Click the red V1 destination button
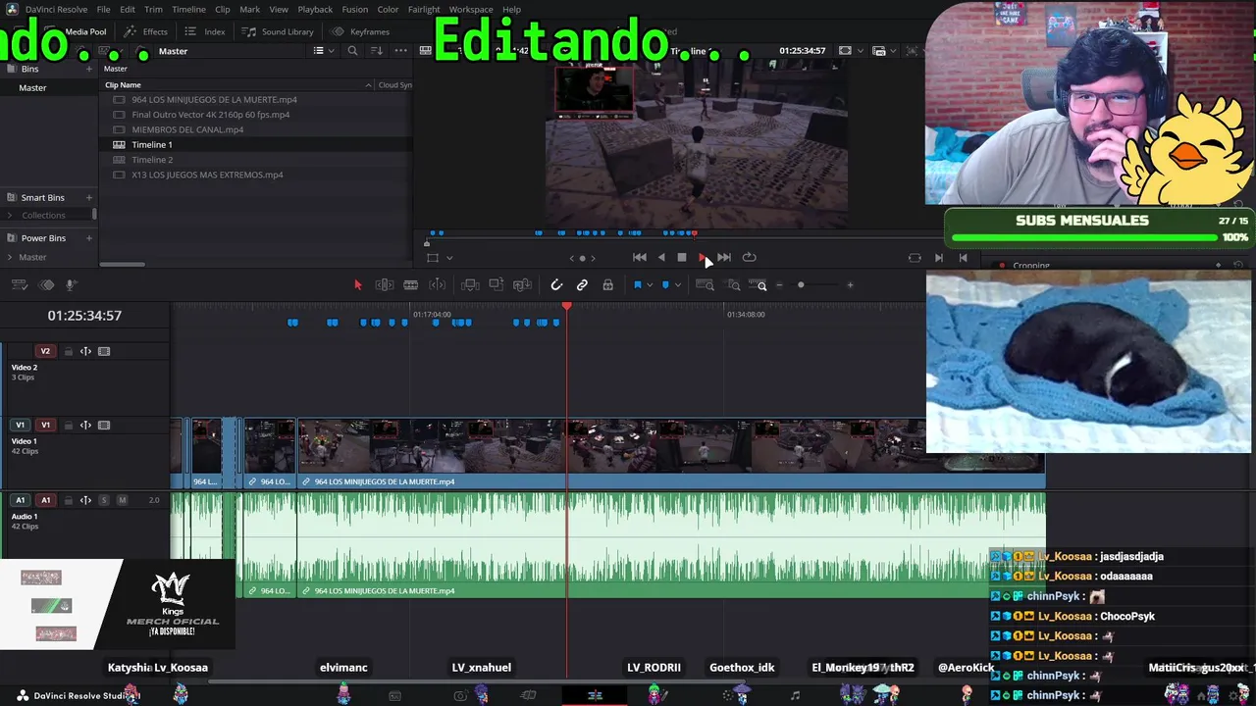 (x=45, y=426)
